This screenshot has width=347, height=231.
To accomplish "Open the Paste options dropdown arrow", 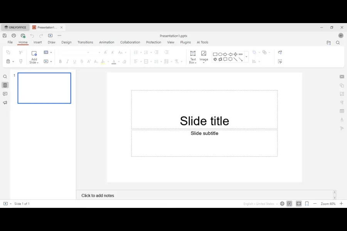I will 13,62.
